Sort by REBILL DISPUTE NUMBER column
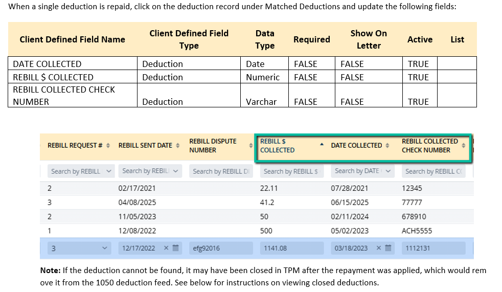This screenshot has height=292, width=502. tap(251, 146)
